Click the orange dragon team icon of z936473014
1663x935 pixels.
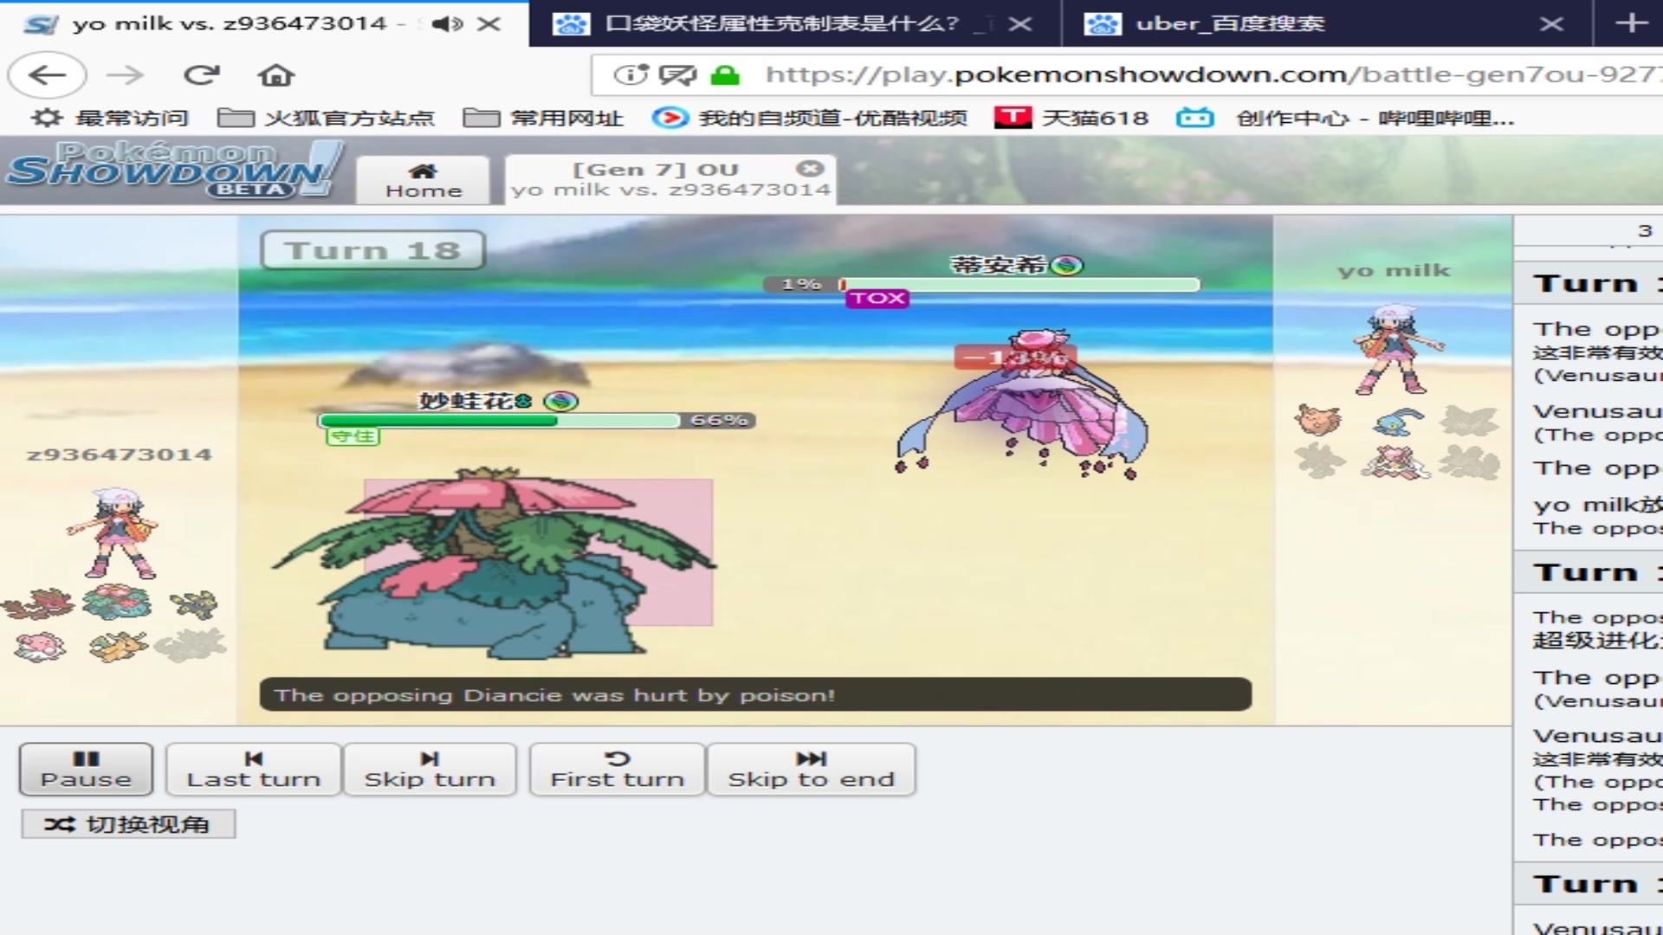118,646
